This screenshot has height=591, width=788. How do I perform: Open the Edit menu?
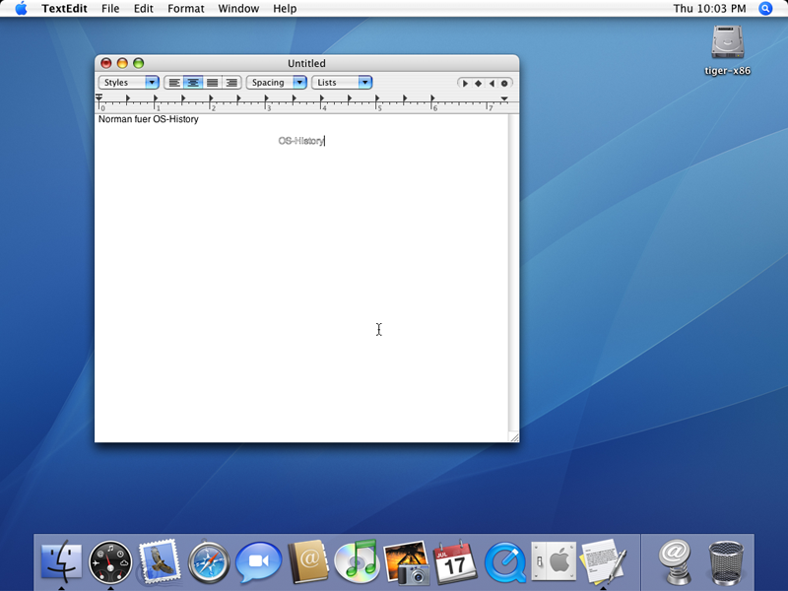(x=144, y=9)
